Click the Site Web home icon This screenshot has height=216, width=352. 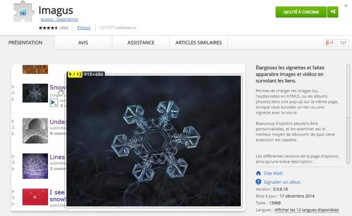tap(259, 173)
